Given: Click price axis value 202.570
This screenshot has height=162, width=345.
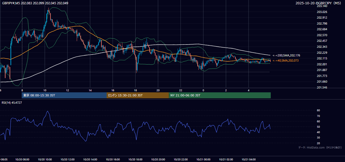Looking at the screenshot, I should coord(322,35).
